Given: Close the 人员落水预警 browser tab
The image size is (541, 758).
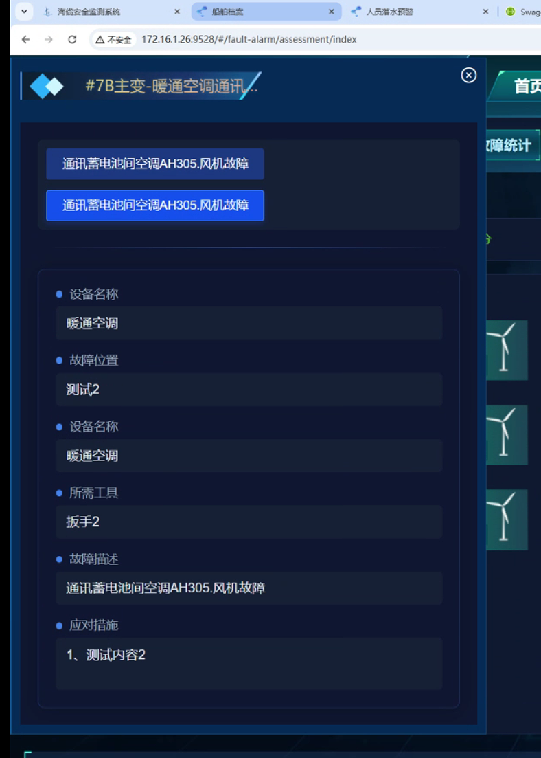Looking at the screenshot, I should (485, 12).
